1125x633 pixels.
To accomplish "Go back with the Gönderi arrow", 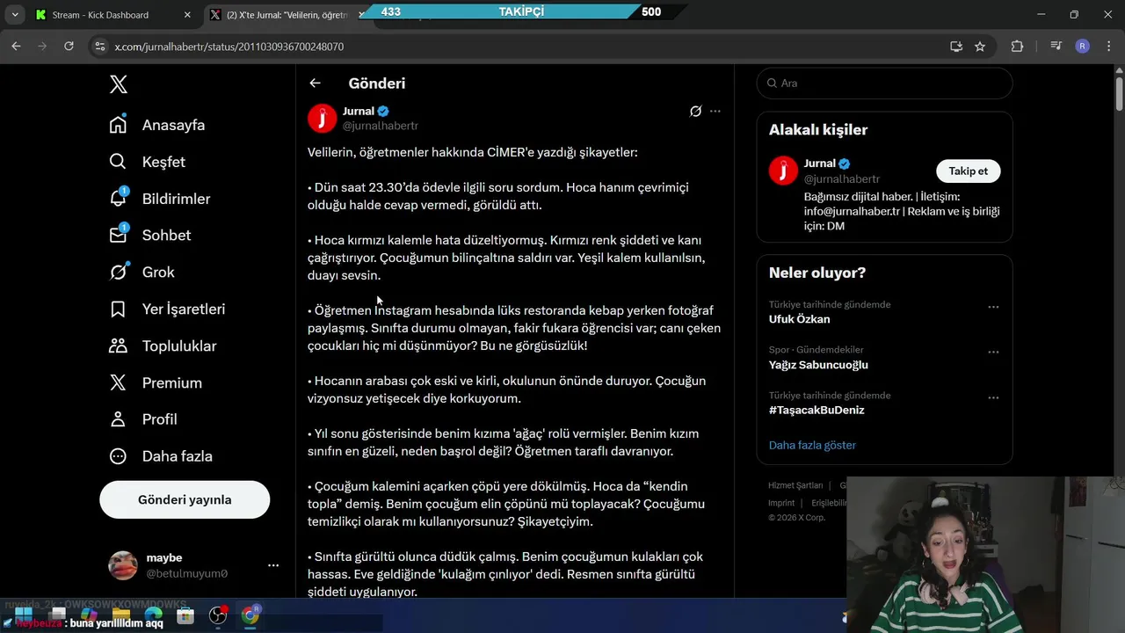I will (x=315, y=84).
